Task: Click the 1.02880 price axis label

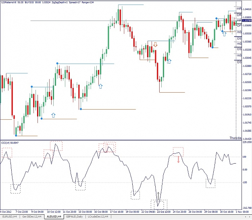Action: pos(247,66)
